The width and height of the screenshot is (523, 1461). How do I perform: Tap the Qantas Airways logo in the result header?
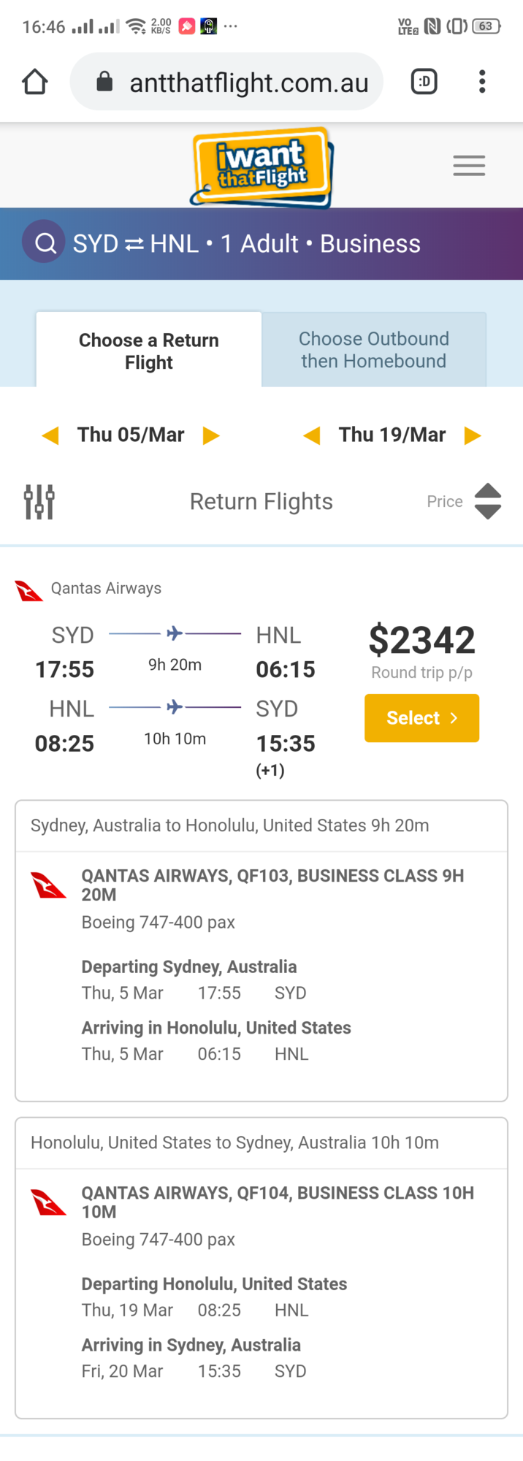point(29,590)
